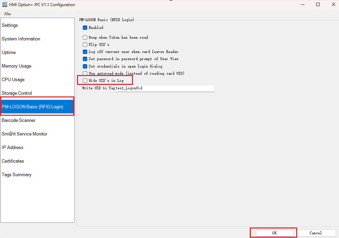Screen dimensions: 339x238
Task: Enable Hide UID's in Log option
Action: click(85, 80)
